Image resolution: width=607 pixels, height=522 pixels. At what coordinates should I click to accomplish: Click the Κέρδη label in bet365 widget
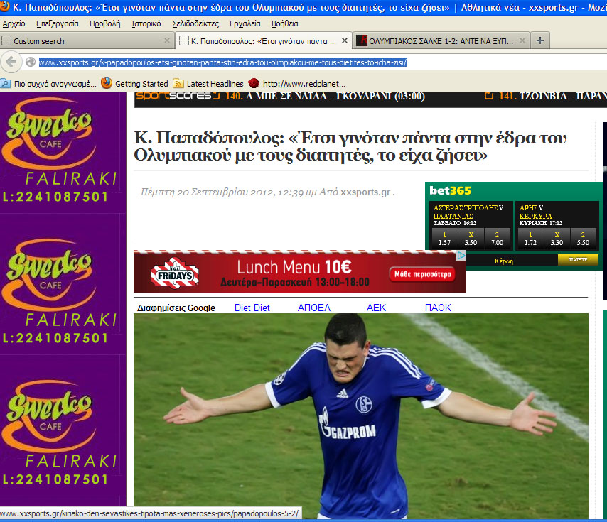(x=504, y=261)
